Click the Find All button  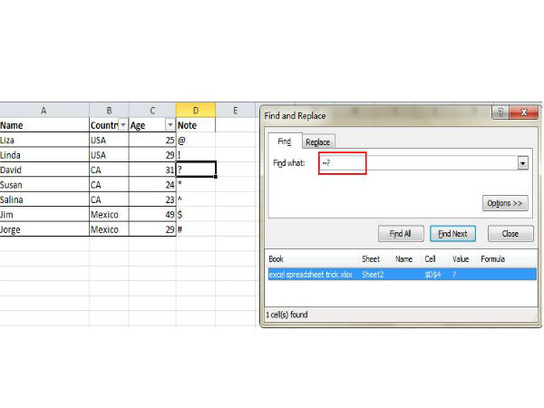400,233
